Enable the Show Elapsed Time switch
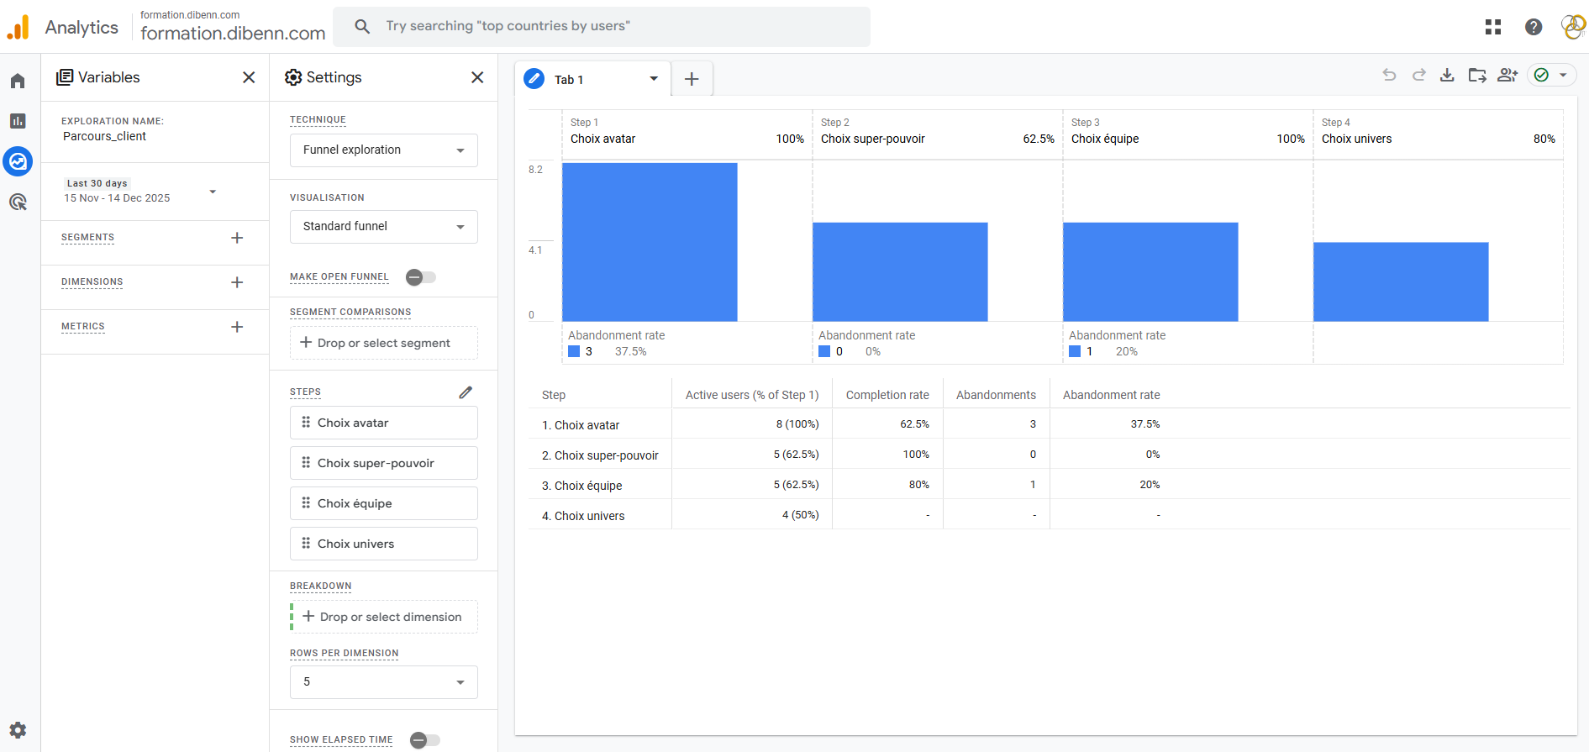1589x752 pixels. [x=424, y=739]
